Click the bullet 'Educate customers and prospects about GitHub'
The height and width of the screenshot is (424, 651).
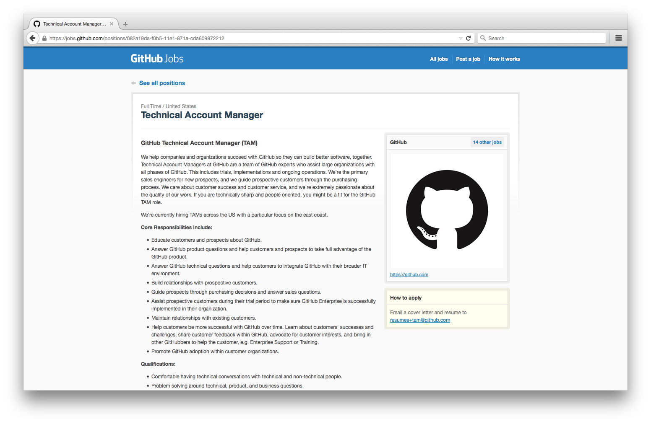tap(206, 240)
